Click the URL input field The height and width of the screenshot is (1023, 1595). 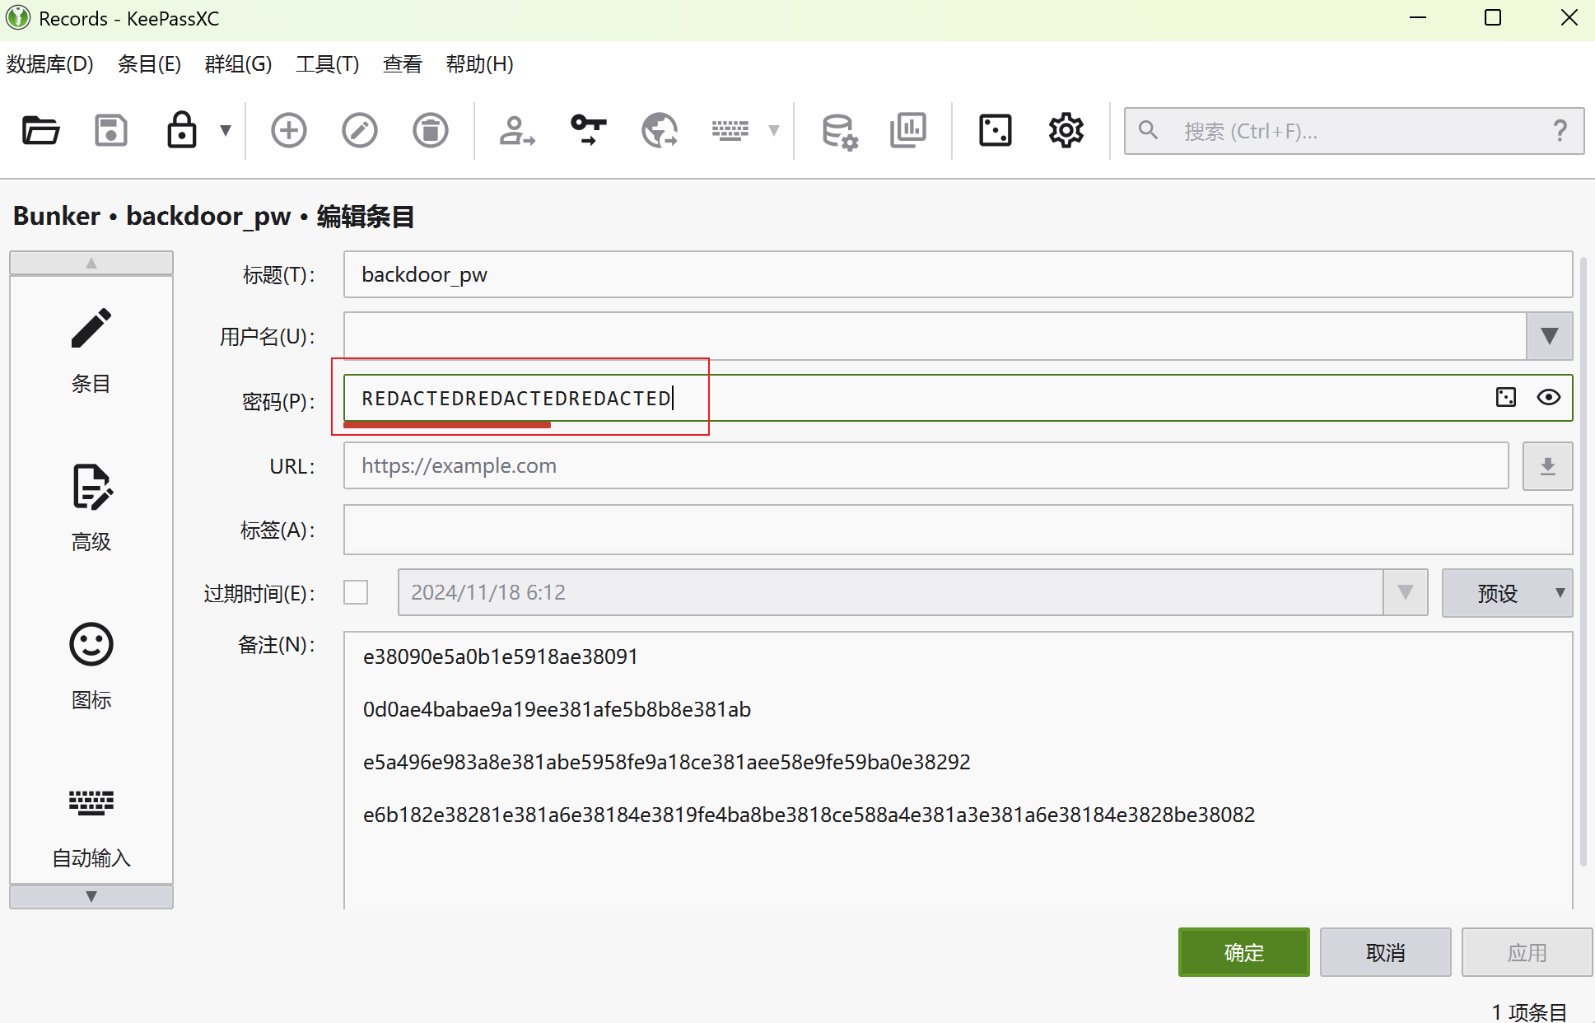(926, 466)
